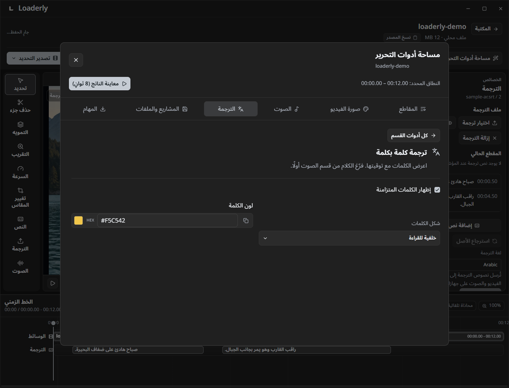509x388 pixels.
Task: Open the Arabic language dropdown
Action: click(474, 265)
